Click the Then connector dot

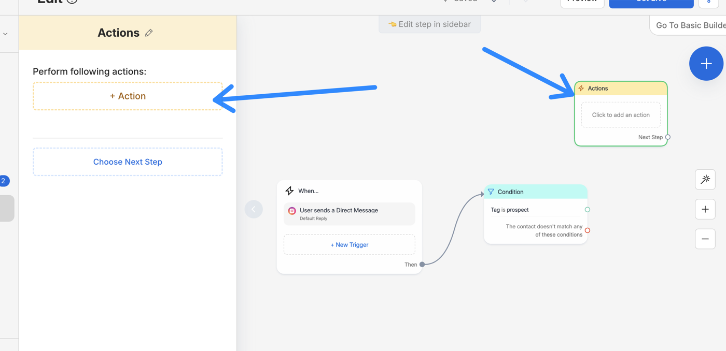pos(422,265)
